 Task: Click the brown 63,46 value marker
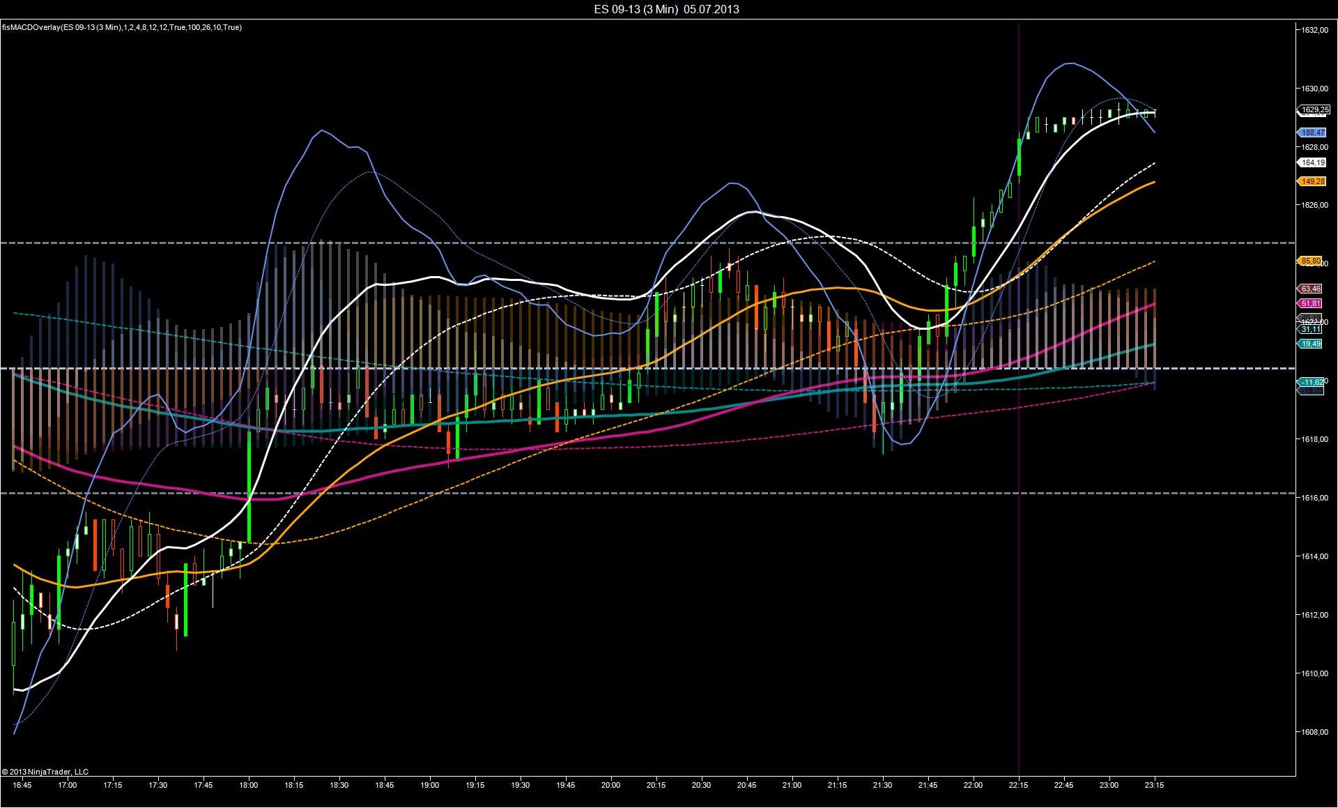(1311, 289)
